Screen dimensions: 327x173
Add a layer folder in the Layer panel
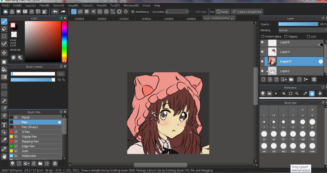pyautogui.click(x=291, y=79)
